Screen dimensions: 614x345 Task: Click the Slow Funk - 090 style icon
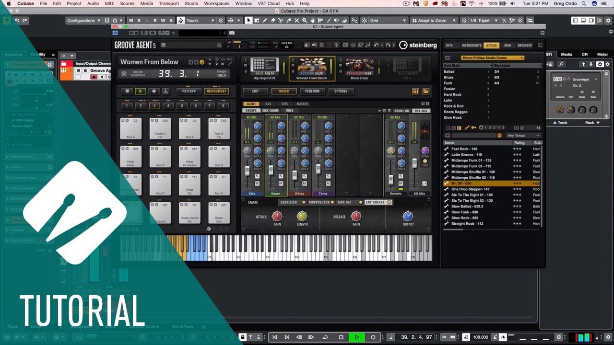click(x=447, y=212)
